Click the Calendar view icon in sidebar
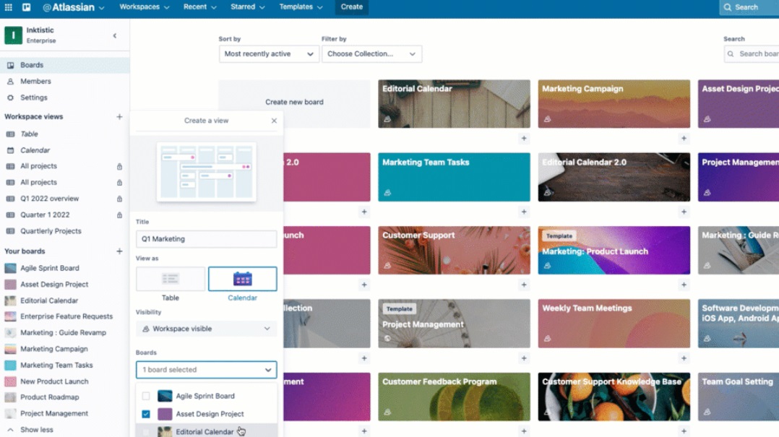Viewport: 779px width, 437px height. tap(10, 150)
